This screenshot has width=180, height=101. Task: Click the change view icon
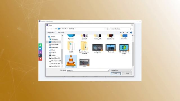pyautogui.click(x=121, y=33)
